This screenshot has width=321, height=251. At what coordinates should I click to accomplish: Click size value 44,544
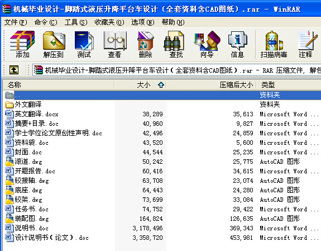(153, 152)
